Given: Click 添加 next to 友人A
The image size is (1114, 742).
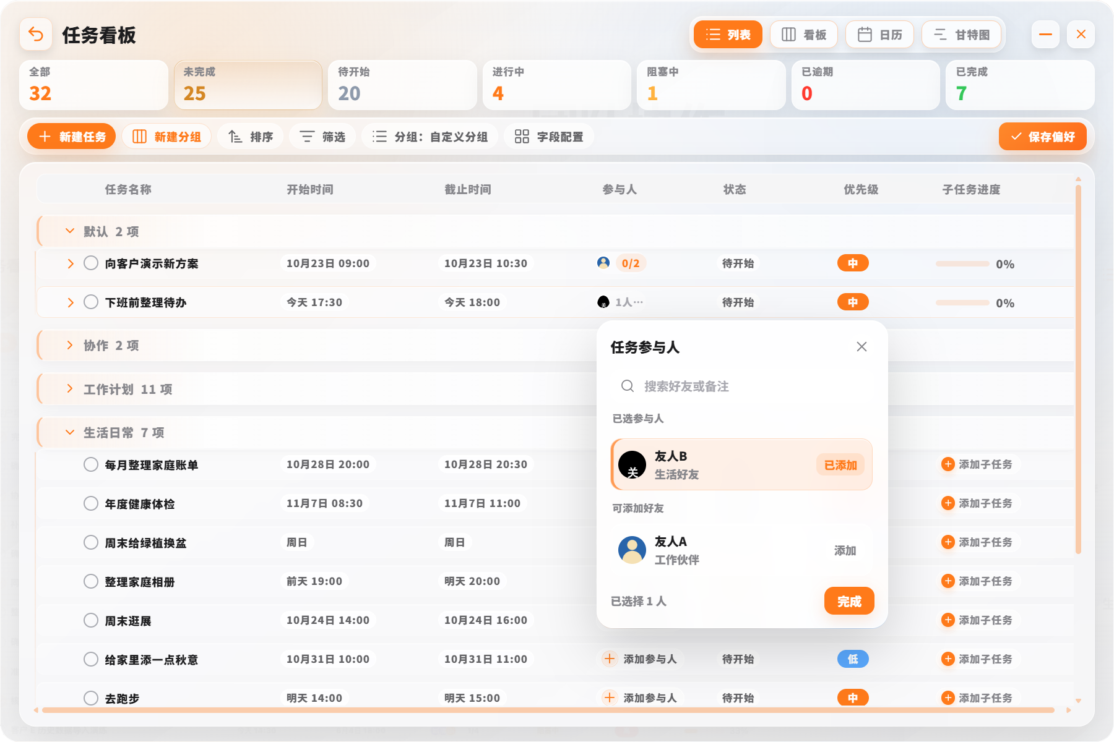Looking at the screenshot, I should 845,550.
